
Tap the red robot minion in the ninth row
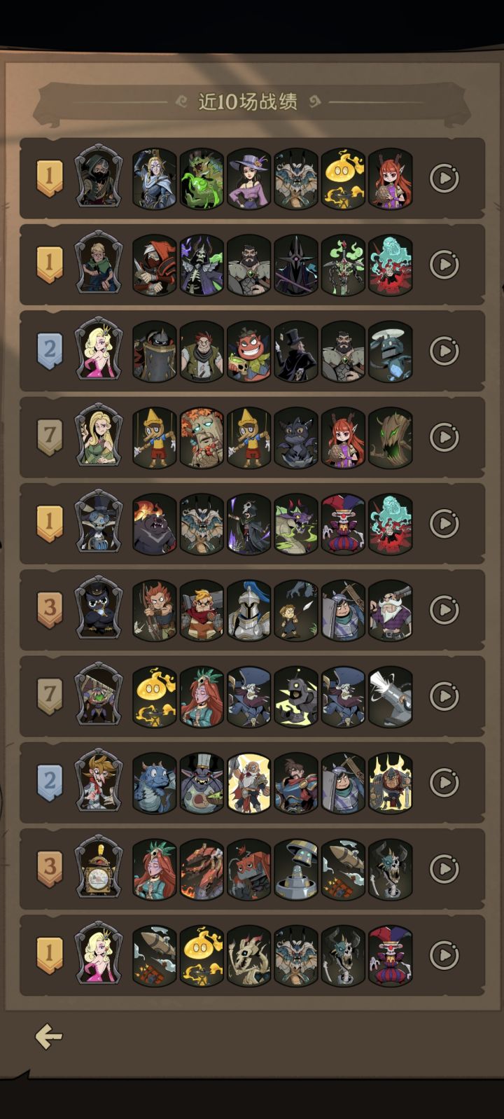[x=248, y=869]
